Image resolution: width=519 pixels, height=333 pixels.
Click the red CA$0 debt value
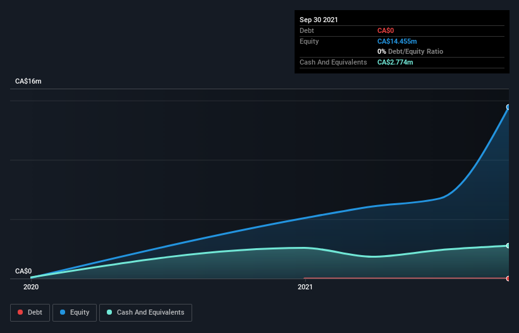point(386,30)
